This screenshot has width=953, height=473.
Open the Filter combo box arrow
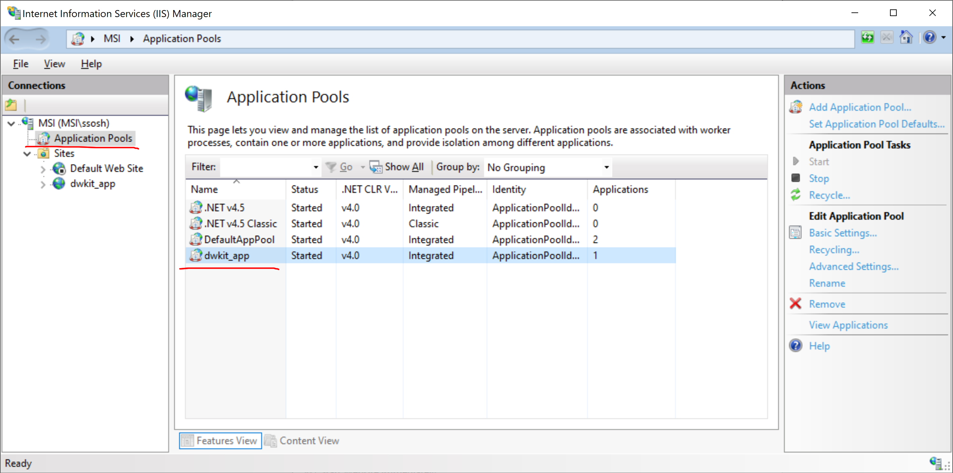click(x=316, y=167)
